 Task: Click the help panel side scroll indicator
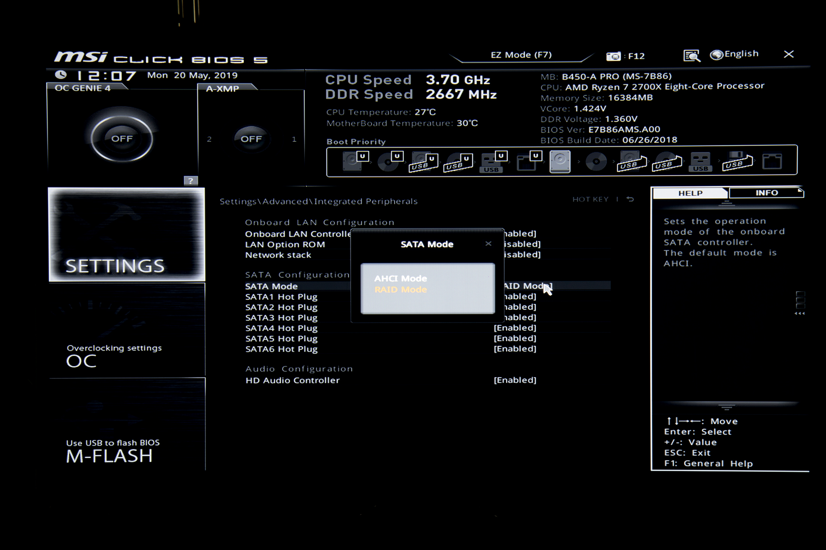pyautogui.click(x=800, y=303)
